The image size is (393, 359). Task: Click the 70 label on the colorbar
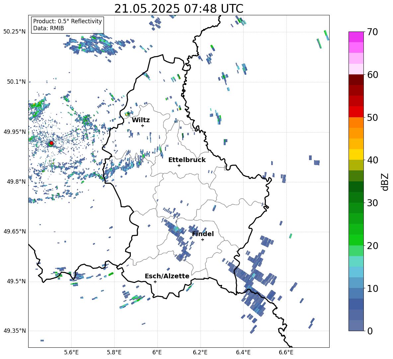pyautogui.click(x=372, y=32)
